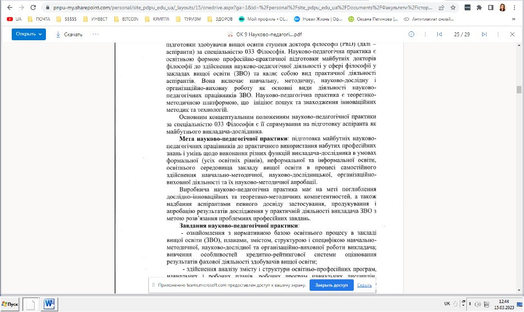The height and width of the screenshot is (312, 524).
Task: Open the Антиплагиат онлайн bookmark
Action: 429,19
